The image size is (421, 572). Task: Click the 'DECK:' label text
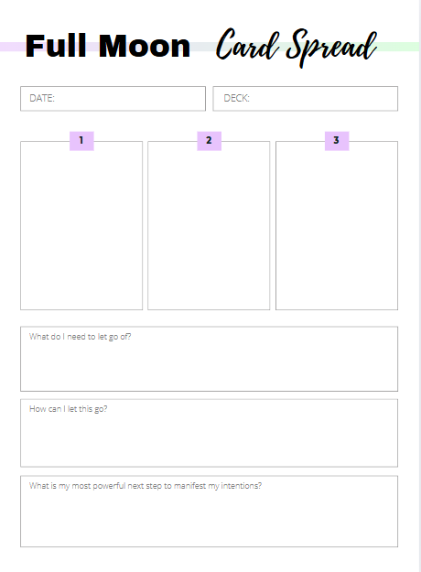click(236, 98)
